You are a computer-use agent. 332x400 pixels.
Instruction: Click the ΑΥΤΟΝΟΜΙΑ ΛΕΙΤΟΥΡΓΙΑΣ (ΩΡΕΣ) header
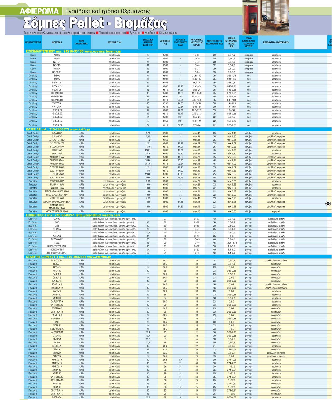(x=197, y=42)
